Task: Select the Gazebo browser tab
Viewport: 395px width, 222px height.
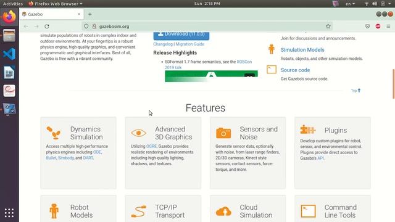Action: pos(52,14)
